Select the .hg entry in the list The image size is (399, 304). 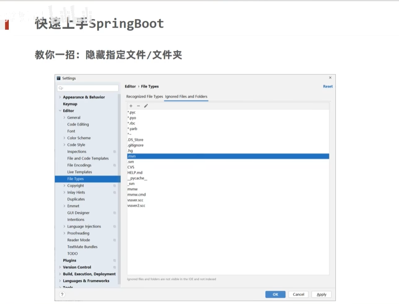pyautogui.click(x=228, y=151)
